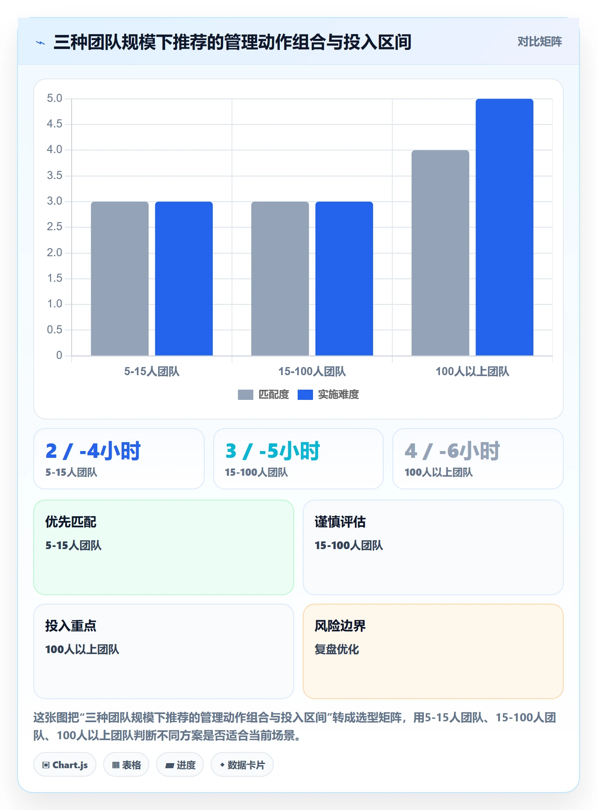Viewport: 597px width, 810px height.
Task: Click the 2.5 tick on the y-axis
Action: pos(55,227)
